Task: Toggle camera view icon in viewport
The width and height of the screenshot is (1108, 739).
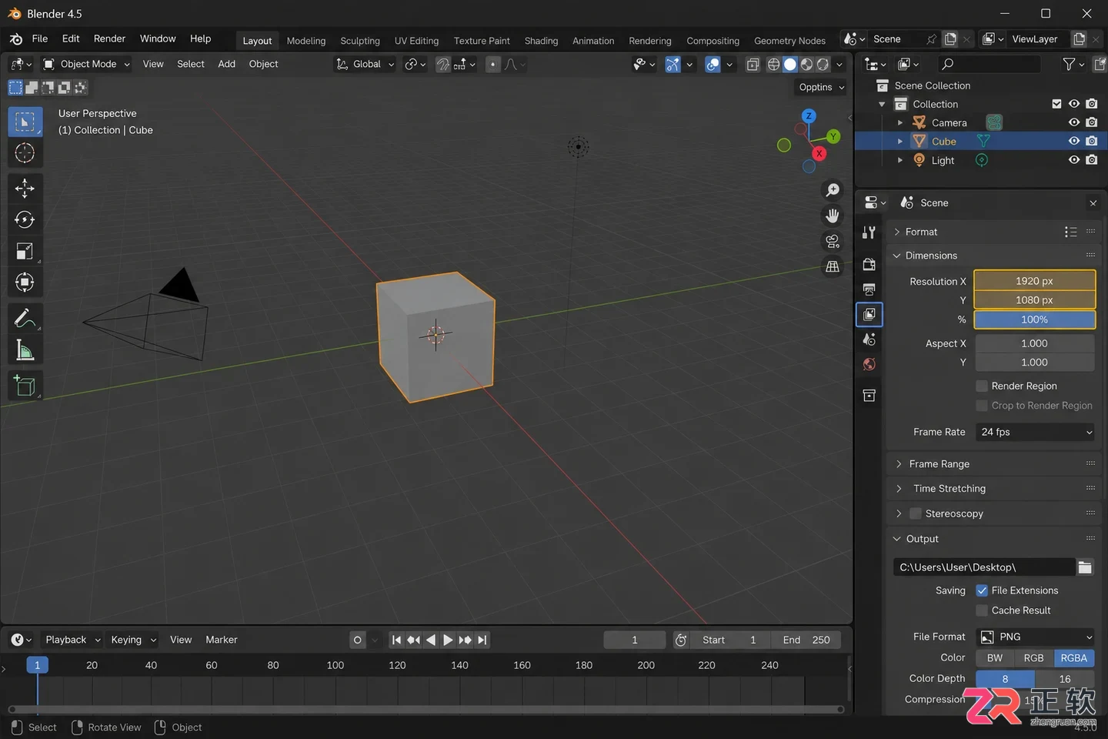Action: [833, 241]
